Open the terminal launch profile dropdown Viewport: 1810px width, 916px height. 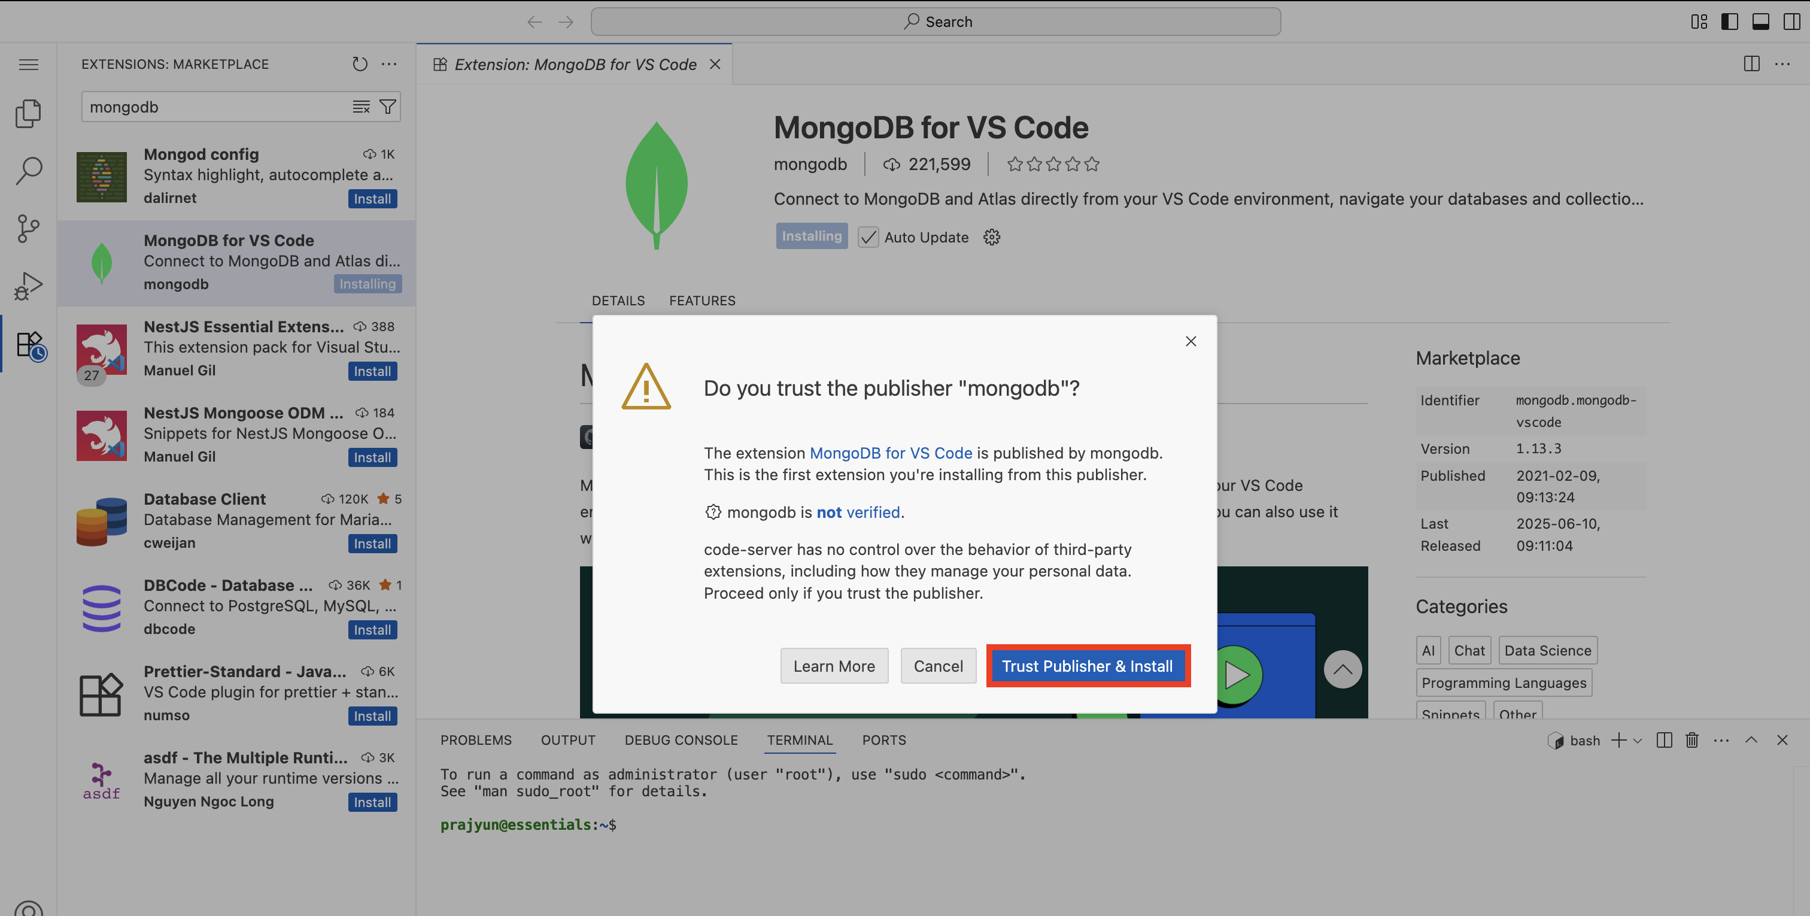(x=1638, y=740)
